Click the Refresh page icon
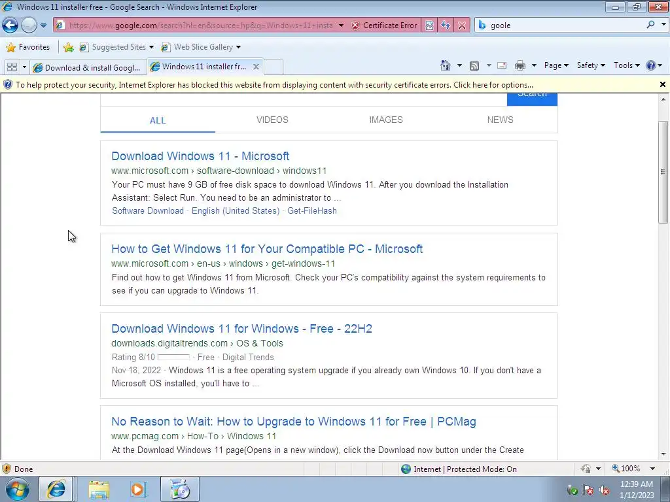The height and width of the screenshot is (502, 670). [x=446, y=25]
